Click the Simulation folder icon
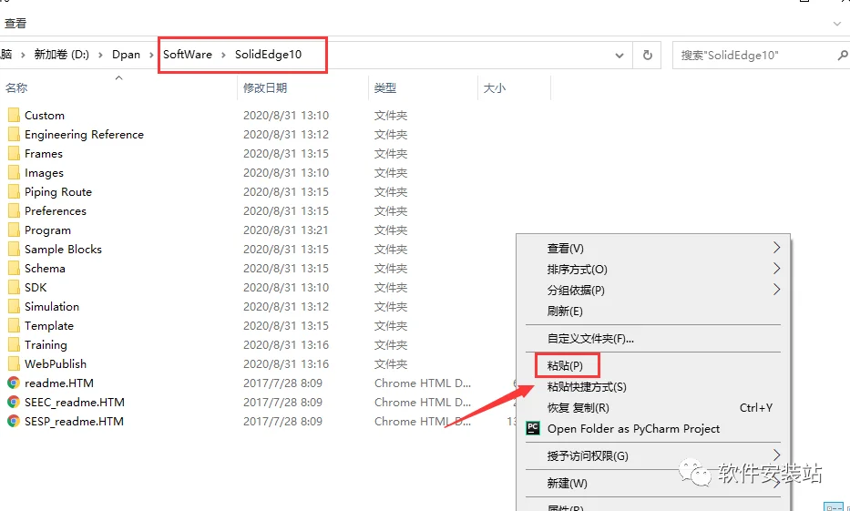This screenshot has width=850, height=511. [x=14, y=307]
